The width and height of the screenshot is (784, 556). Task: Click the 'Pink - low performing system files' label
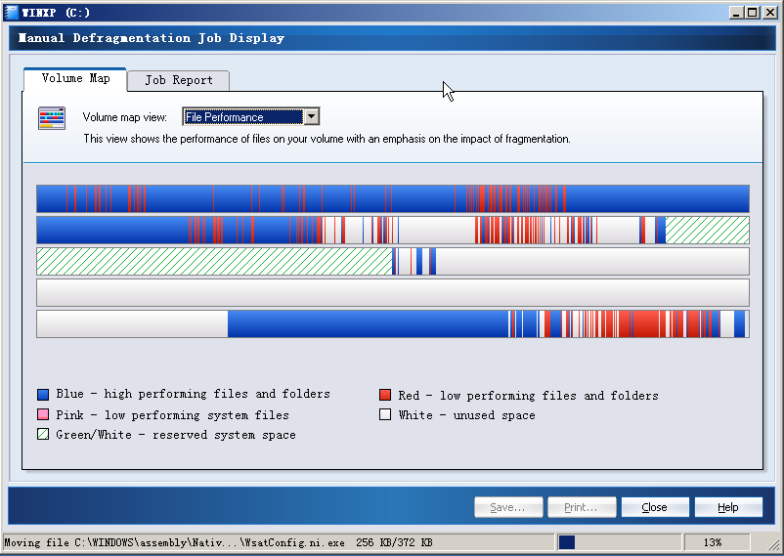point(172,415)
